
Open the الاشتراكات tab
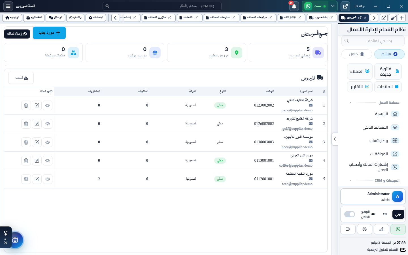[x=292, y=18]
